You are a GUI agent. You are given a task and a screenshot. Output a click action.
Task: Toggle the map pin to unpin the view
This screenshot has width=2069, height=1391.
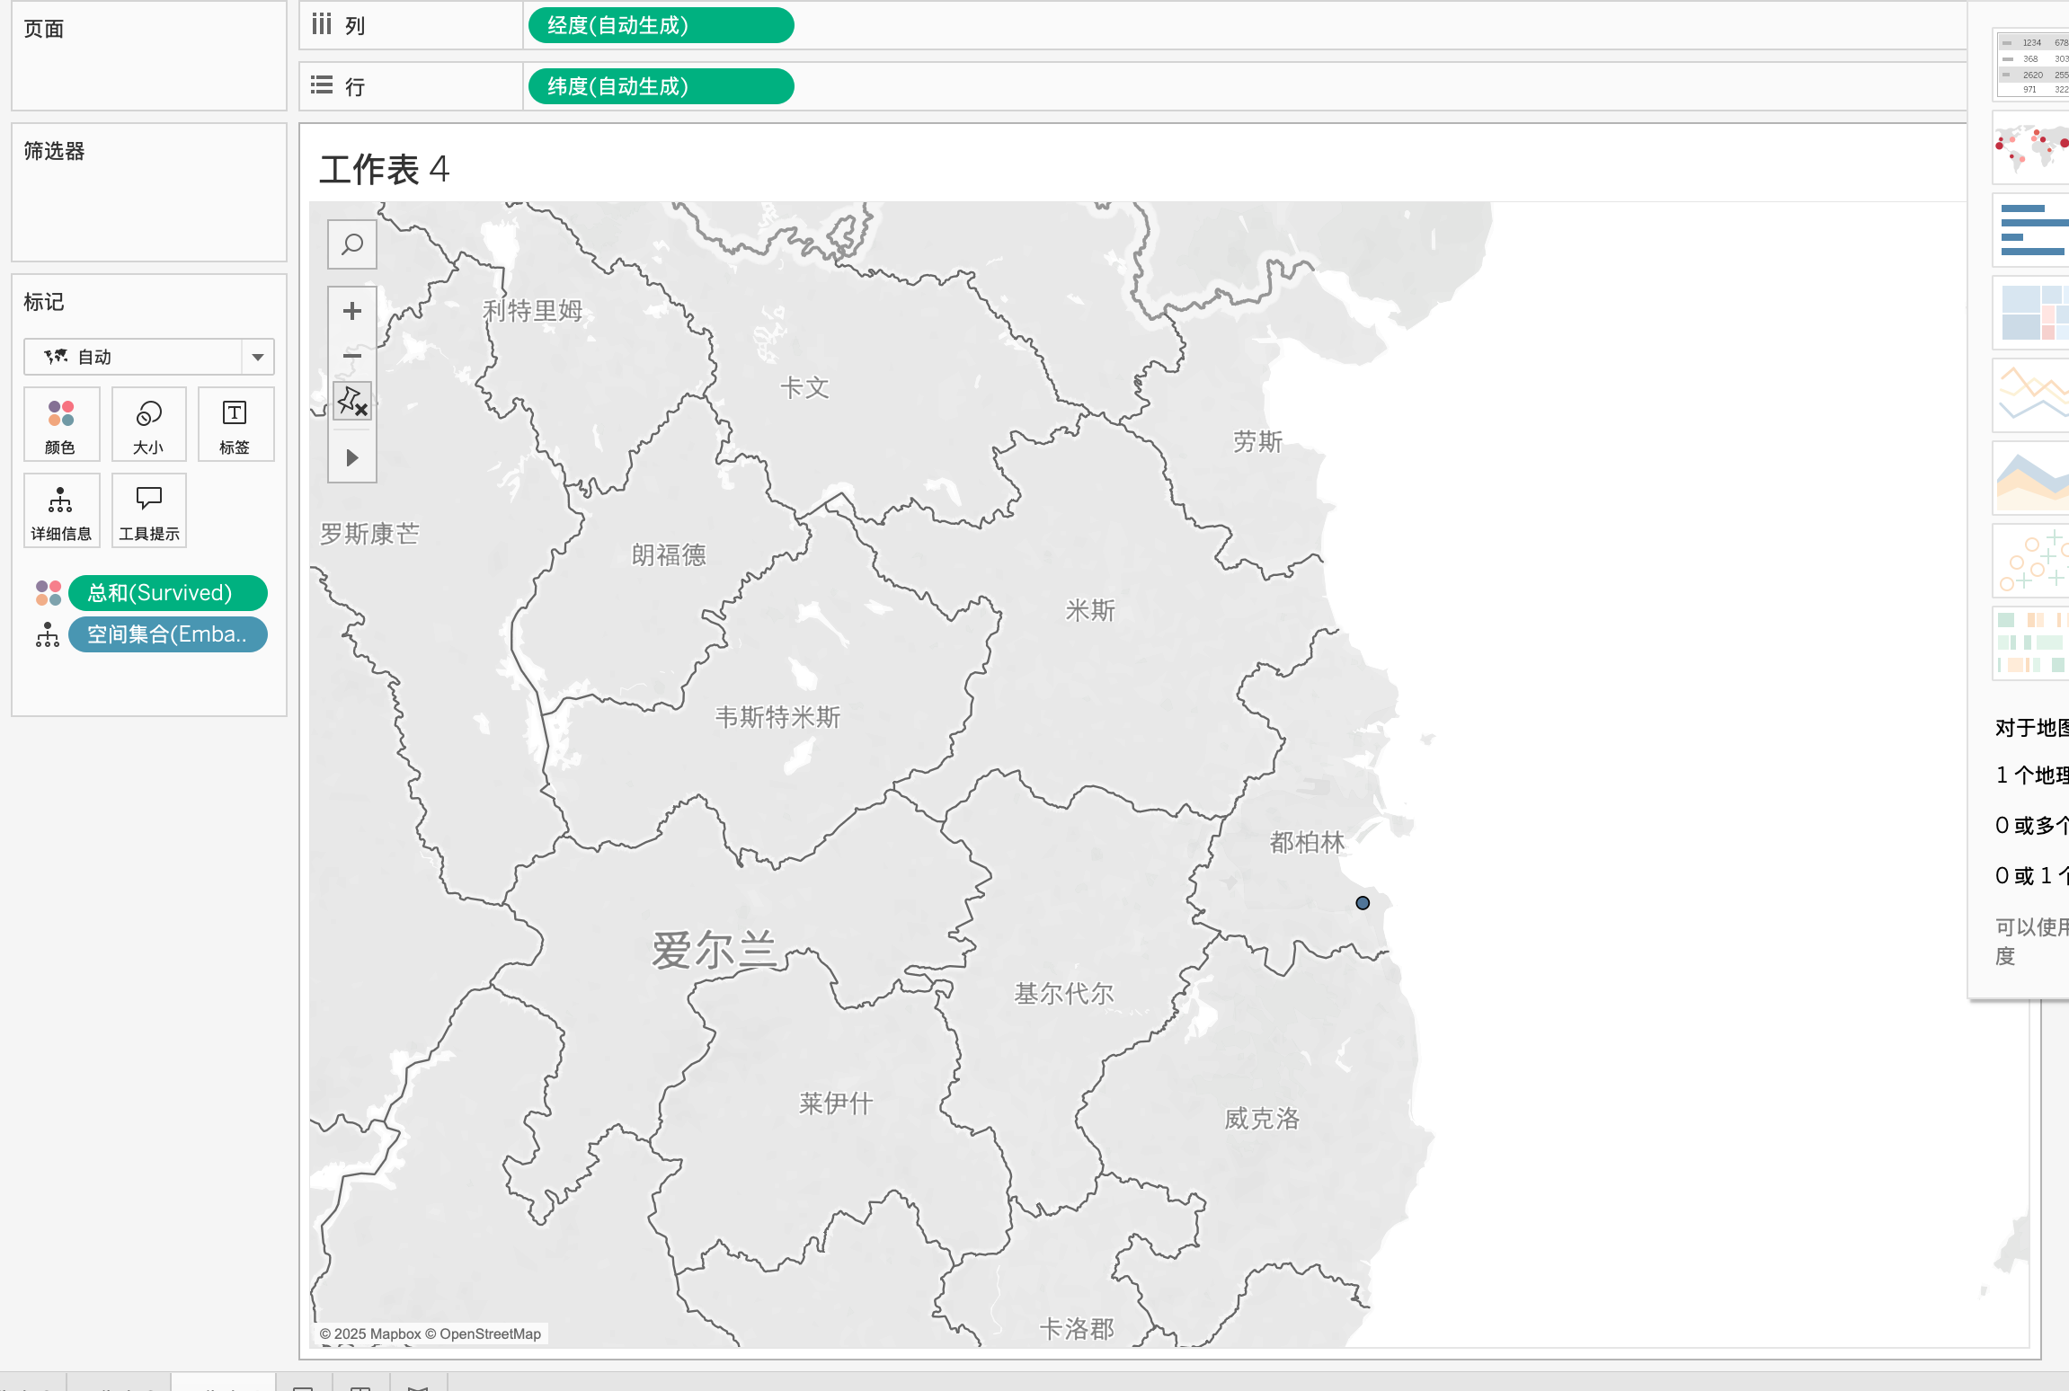[351, 402]
